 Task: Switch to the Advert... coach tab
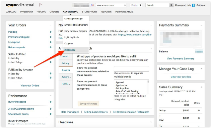point(66,77)
